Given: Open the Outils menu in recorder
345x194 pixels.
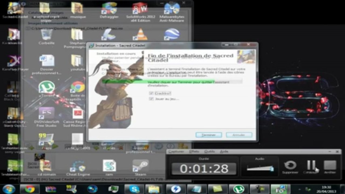Looking at the screenshot, I should [x=210, y=152].
